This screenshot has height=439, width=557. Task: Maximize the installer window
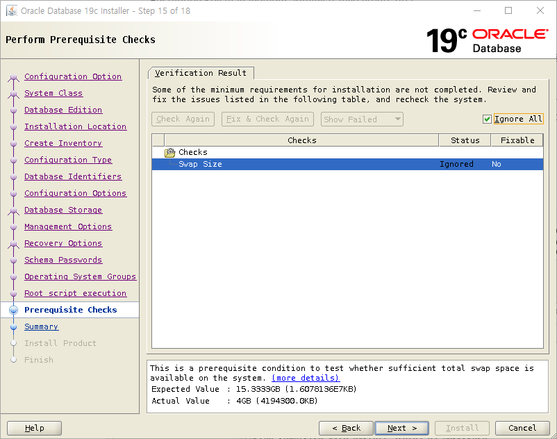508,10
